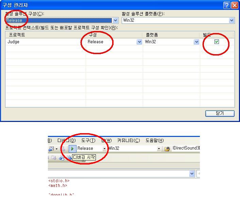This screenshot has height=204, width=240.
Task: Click the grayed Navigate Forward toolbar icon
Action: click(63, 148)
